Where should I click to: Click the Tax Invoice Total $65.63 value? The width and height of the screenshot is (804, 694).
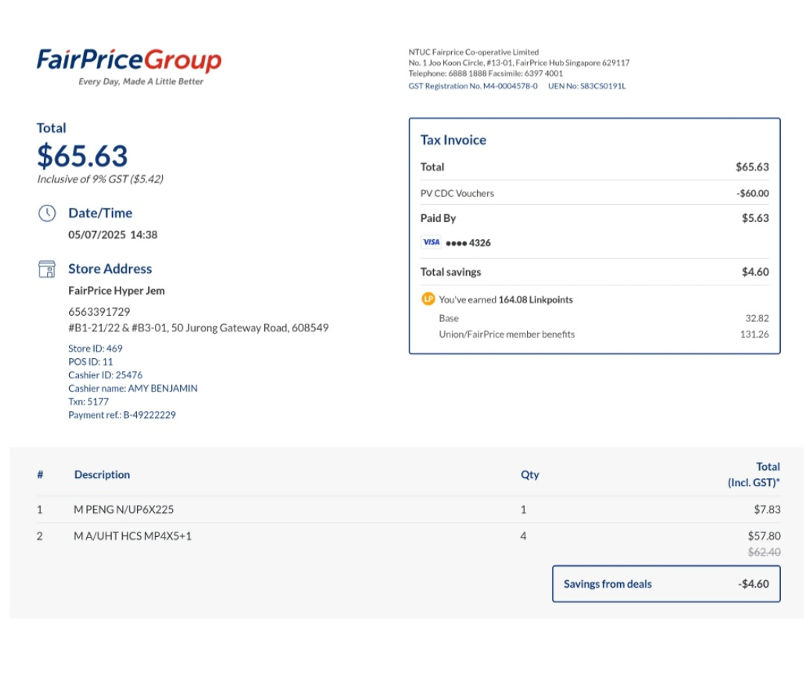click(x=752, y=167)
